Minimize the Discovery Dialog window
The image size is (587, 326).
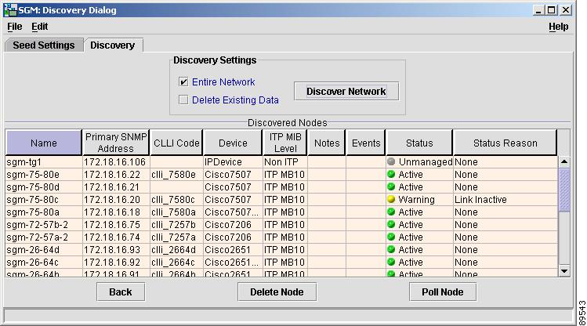coord(538,10)
